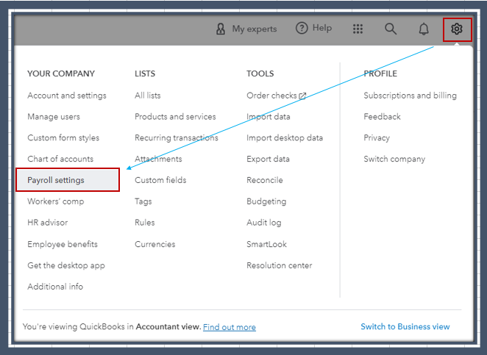Image resolution: width=487 pixels, height=355 pixels.
Task: Open HR advisor
Action: pos(48,223)
